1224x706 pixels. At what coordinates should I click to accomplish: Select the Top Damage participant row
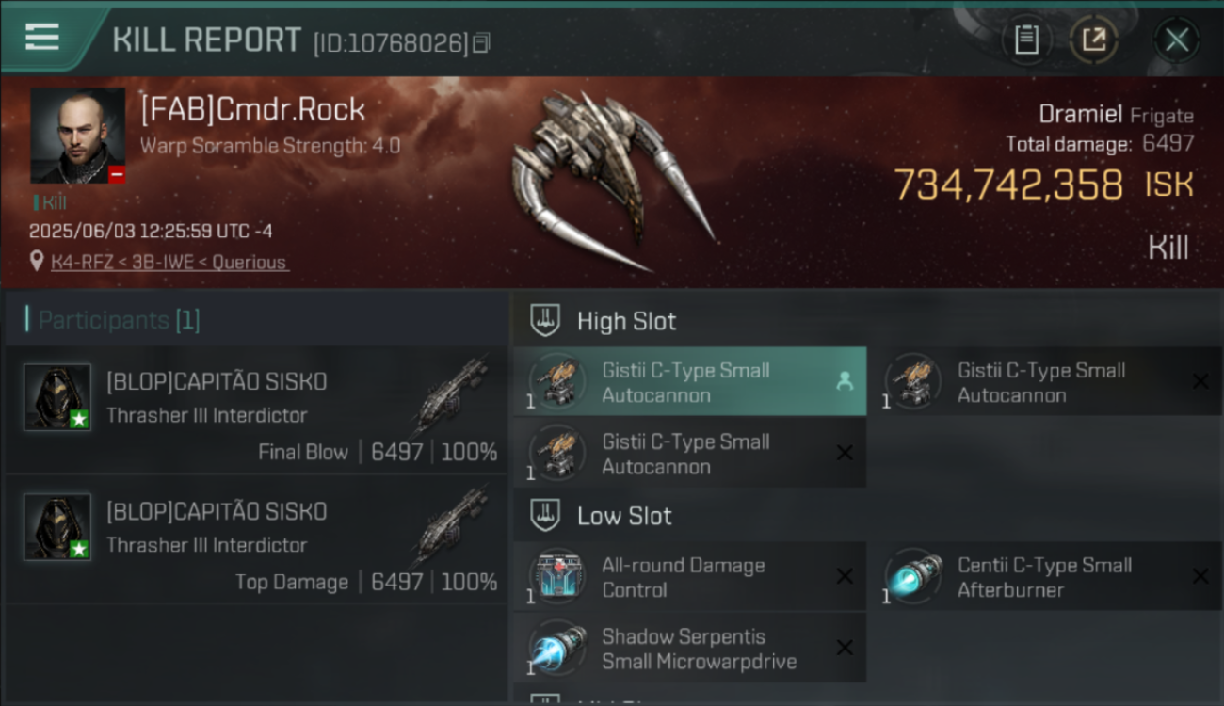[x=256, y=540]
